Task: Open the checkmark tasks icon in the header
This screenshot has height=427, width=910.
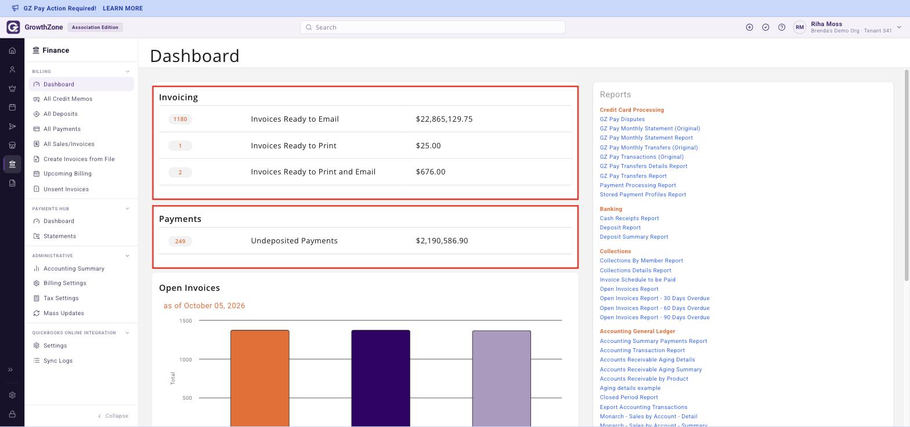Action: pyautogui.click(x=765, y=27)
